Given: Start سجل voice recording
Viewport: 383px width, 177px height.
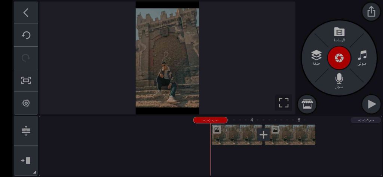Looking at the screenshot, I should [x=339, y=81].
